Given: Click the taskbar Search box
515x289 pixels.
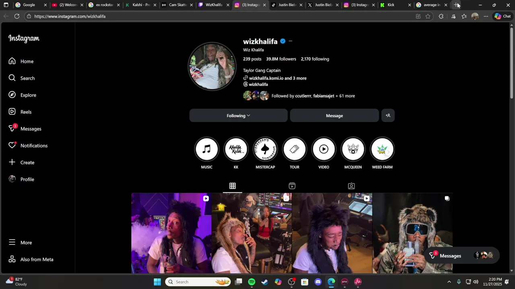Looking at the screenshot, I should 198,282.
